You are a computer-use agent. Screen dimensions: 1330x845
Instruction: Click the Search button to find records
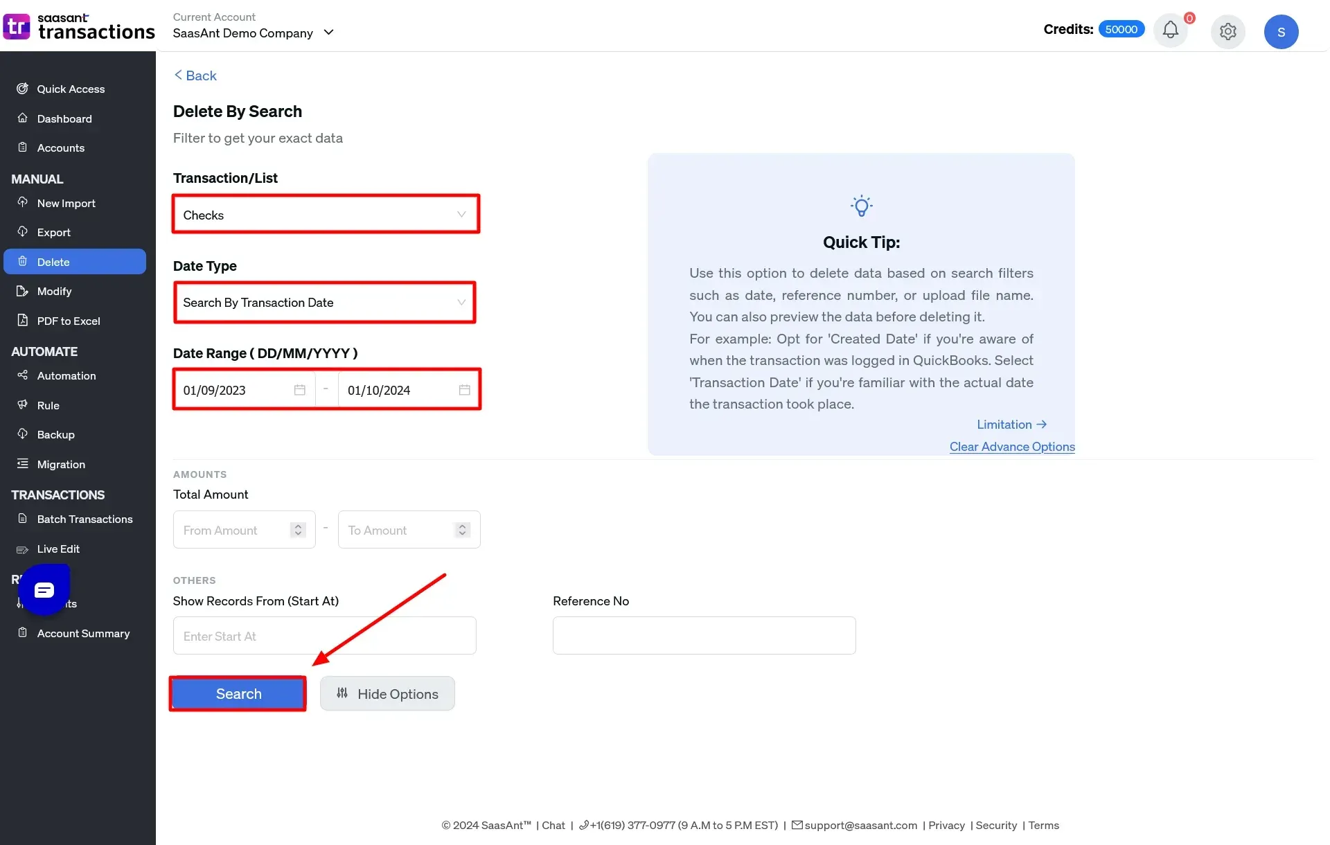pyautogui.click(x=238, y=694)
